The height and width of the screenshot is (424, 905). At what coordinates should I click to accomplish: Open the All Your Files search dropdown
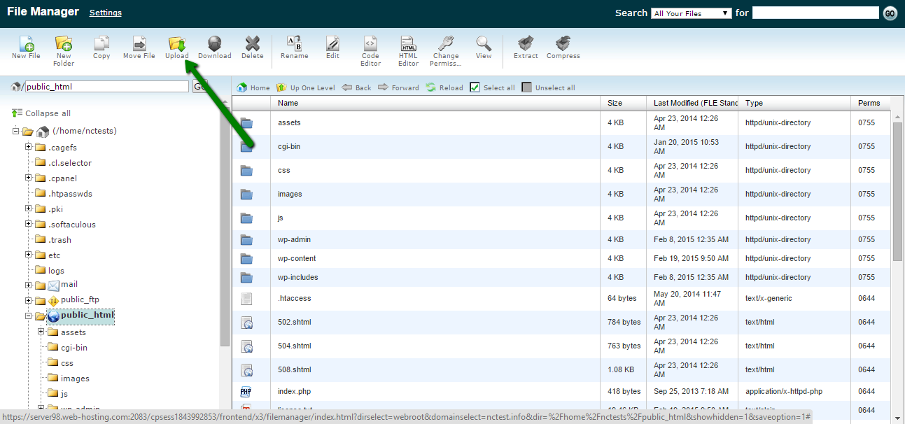pyautogui.click(x=691, y=13)
